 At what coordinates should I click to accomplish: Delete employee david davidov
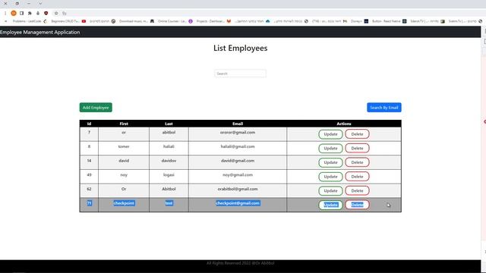tap(357, 162)
